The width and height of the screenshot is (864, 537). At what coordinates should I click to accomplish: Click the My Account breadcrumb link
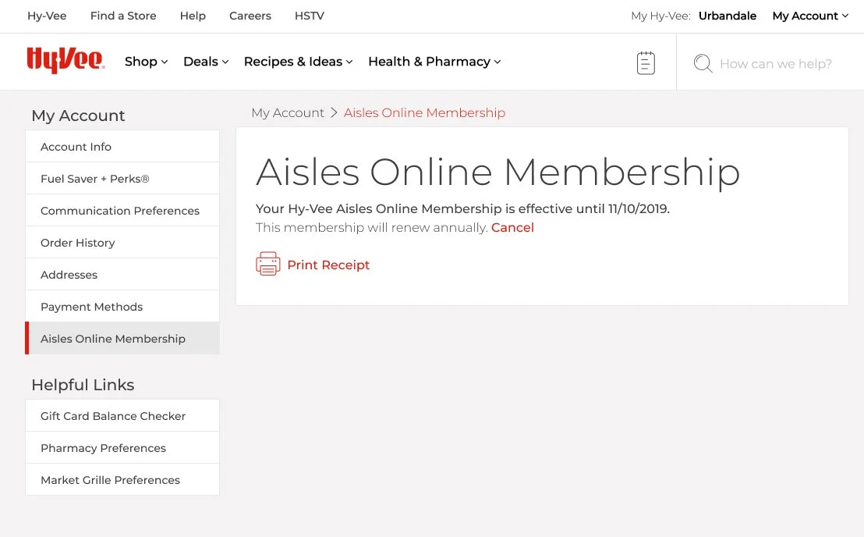point(288,112)
